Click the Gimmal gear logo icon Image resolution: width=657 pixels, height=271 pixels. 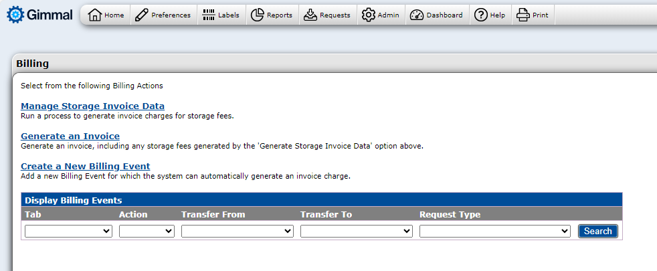pos(15,15)
